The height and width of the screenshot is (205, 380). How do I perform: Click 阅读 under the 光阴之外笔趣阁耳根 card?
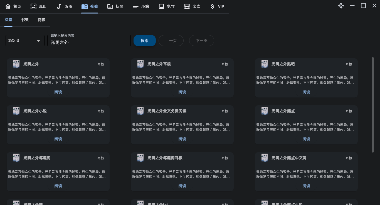pyautogui.click(x=182, y=186)
